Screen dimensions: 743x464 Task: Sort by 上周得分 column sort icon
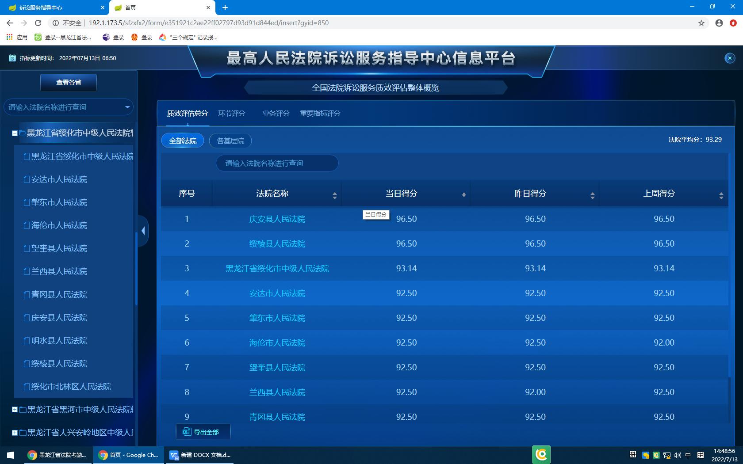click(721, 195)
